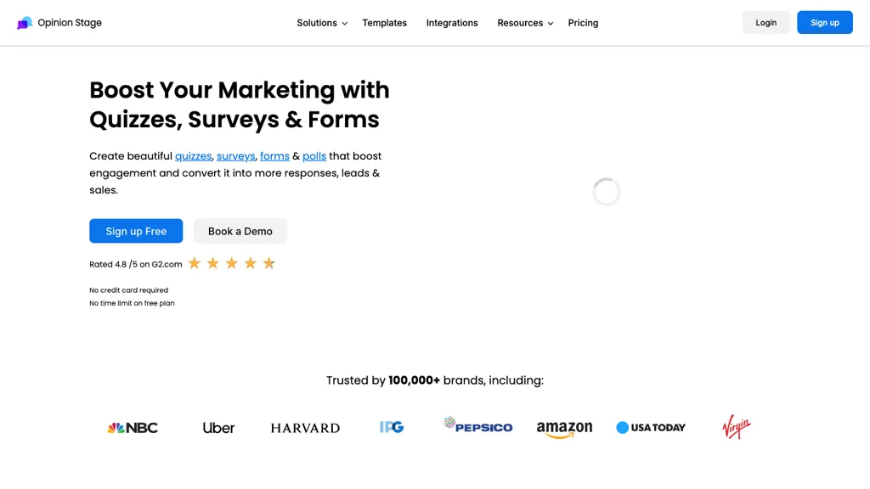The image size is (870, 489).
Task: Click the Book a Demo button
Action: pos(240,231)
